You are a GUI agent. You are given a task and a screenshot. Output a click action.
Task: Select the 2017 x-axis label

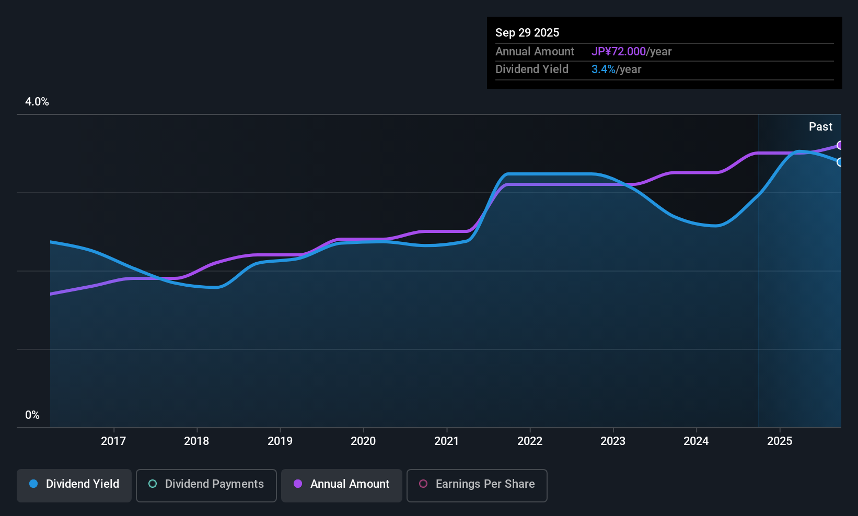[x=113, y=441]
